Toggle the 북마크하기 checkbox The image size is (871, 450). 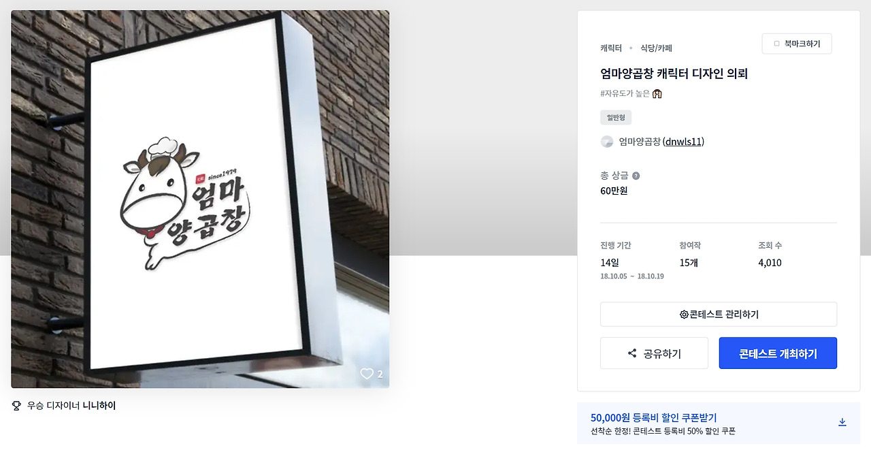[x=776, y=44]
